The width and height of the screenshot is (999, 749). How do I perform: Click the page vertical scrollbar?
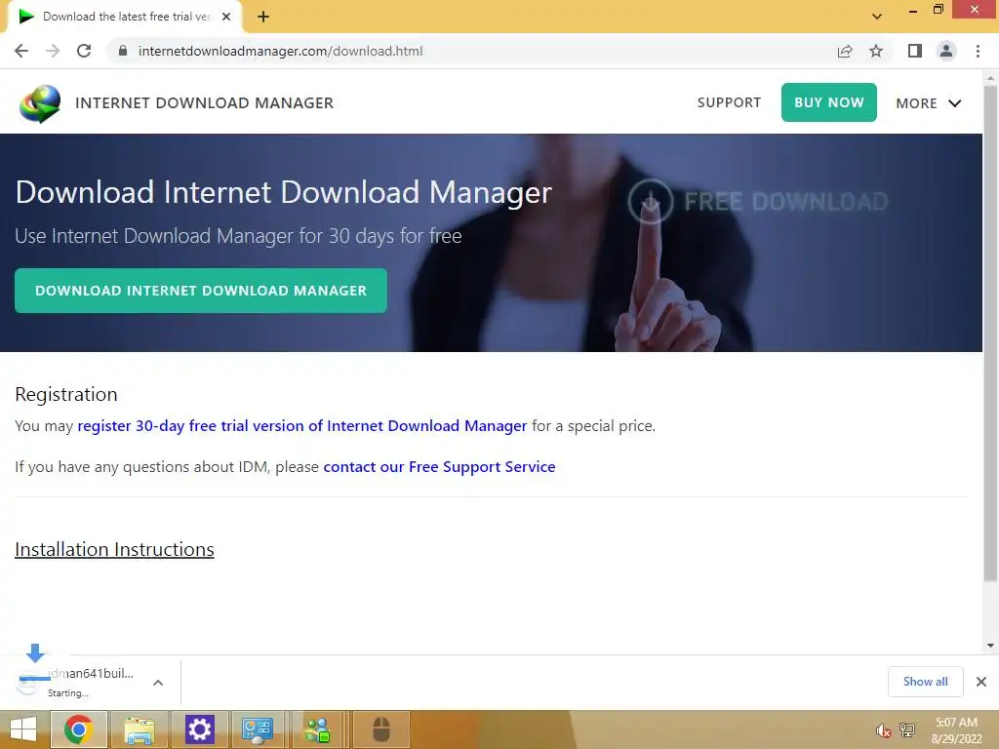pos(990,333)
